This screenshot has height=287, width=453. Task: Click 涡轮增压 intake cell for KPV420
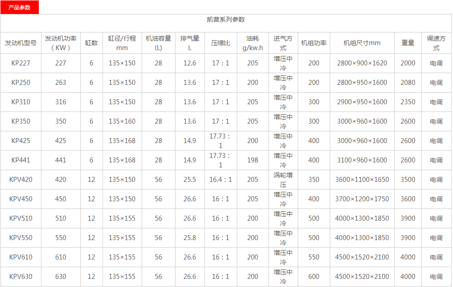pyautogui.click(x=283, y=180)
